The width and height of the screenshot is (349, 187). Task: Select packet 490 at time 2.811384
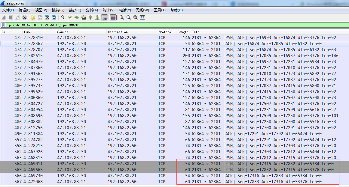(174, 134)
